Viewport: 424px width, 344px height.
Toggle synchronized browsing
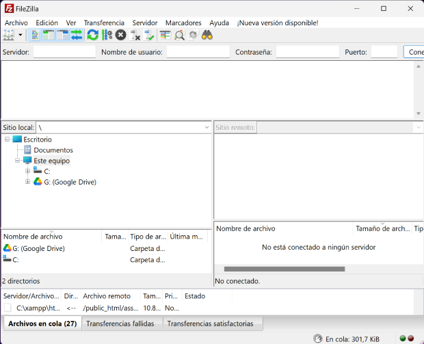[193, 36]
